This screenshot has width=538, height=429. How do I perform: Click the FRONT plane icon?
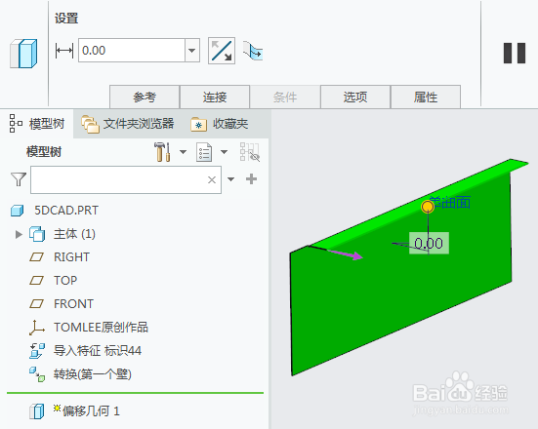(x=37, y=303)
